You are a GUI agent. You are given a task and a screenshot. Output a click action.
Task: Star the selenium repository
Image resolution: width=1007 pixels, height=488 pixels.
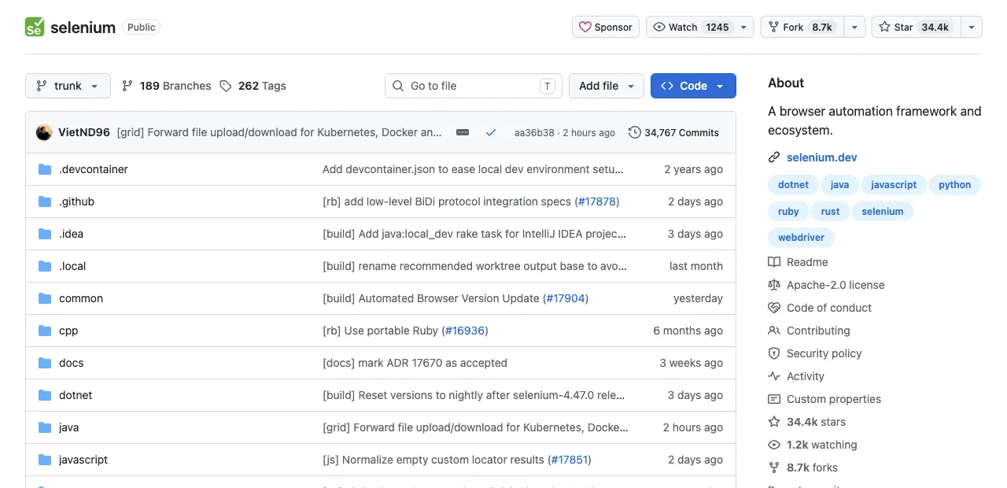pos(915,27)
